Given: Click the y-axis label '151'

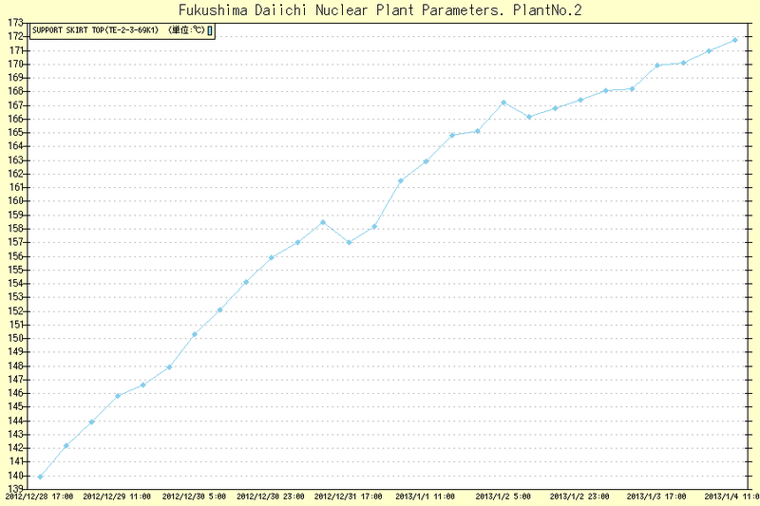Looking at the screenshot, I should click(x=15, y=325).
